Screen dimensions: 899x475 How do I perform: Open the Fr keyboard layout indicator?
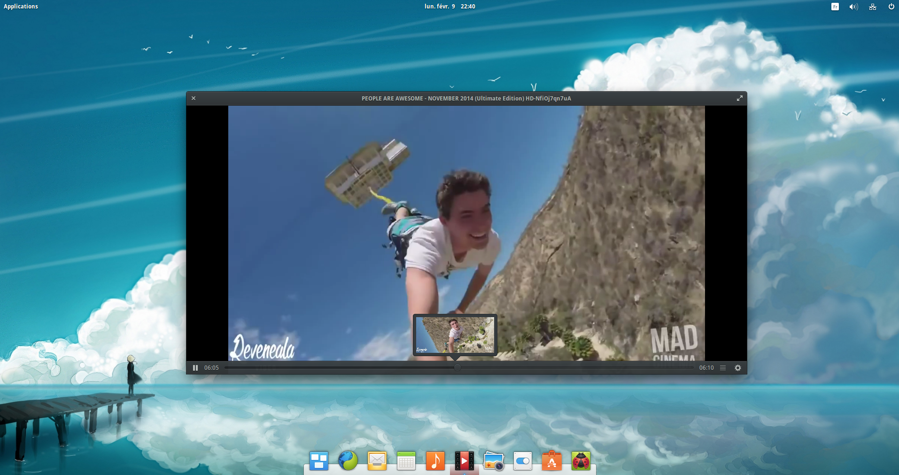(x=835, y=7)
